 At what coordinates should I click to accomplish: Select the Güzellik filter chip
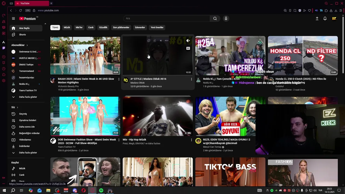tap(103, 27)
